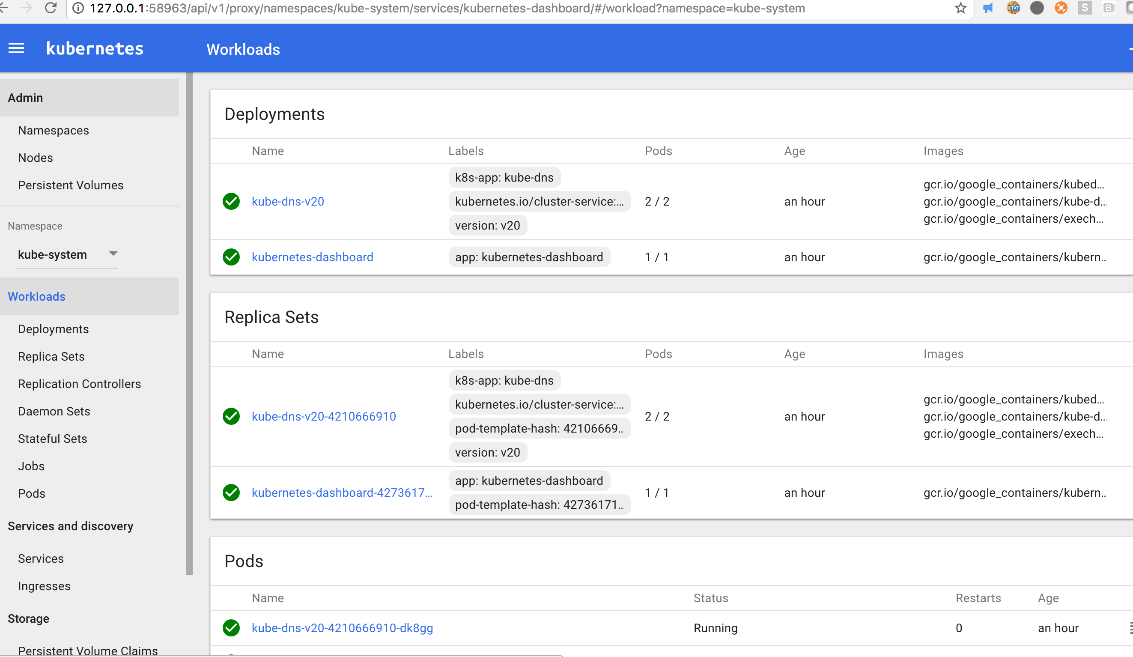Click the browser address bar URL
Image resolution: width=1133 pixels, height=657 pixels.
[x=447, y=9]
